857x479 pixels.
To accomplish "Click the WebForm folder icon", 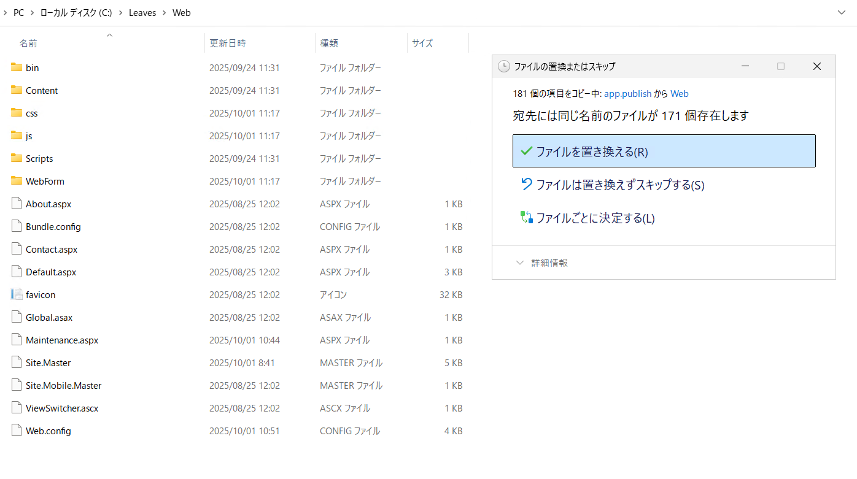I will point(17,181).
